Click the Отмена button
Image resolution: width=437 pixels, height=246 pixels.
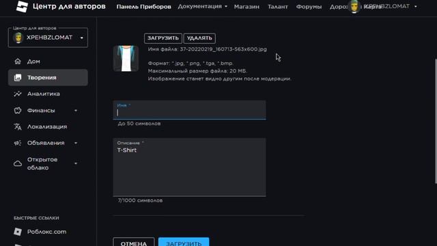pyautogui.click(x=134, y=242)
